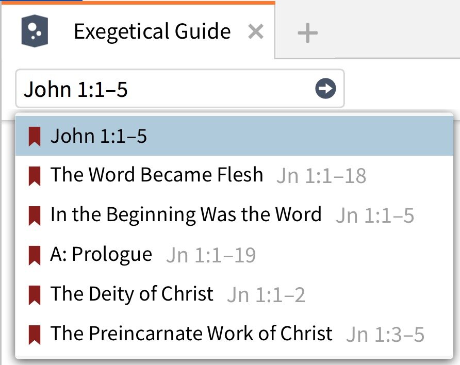Viewport: 460px width, 365px height.
Task: Click bookmark icon next to Word Became Flesh
Action: pyautogui.click(x=35, y=176)
